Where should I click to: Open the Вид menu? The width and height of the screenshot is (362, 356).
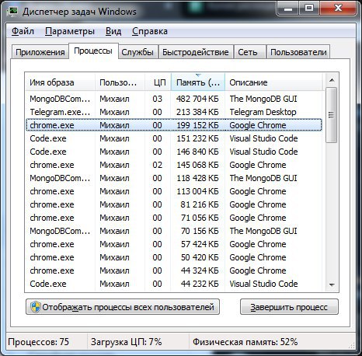[113, 31]
